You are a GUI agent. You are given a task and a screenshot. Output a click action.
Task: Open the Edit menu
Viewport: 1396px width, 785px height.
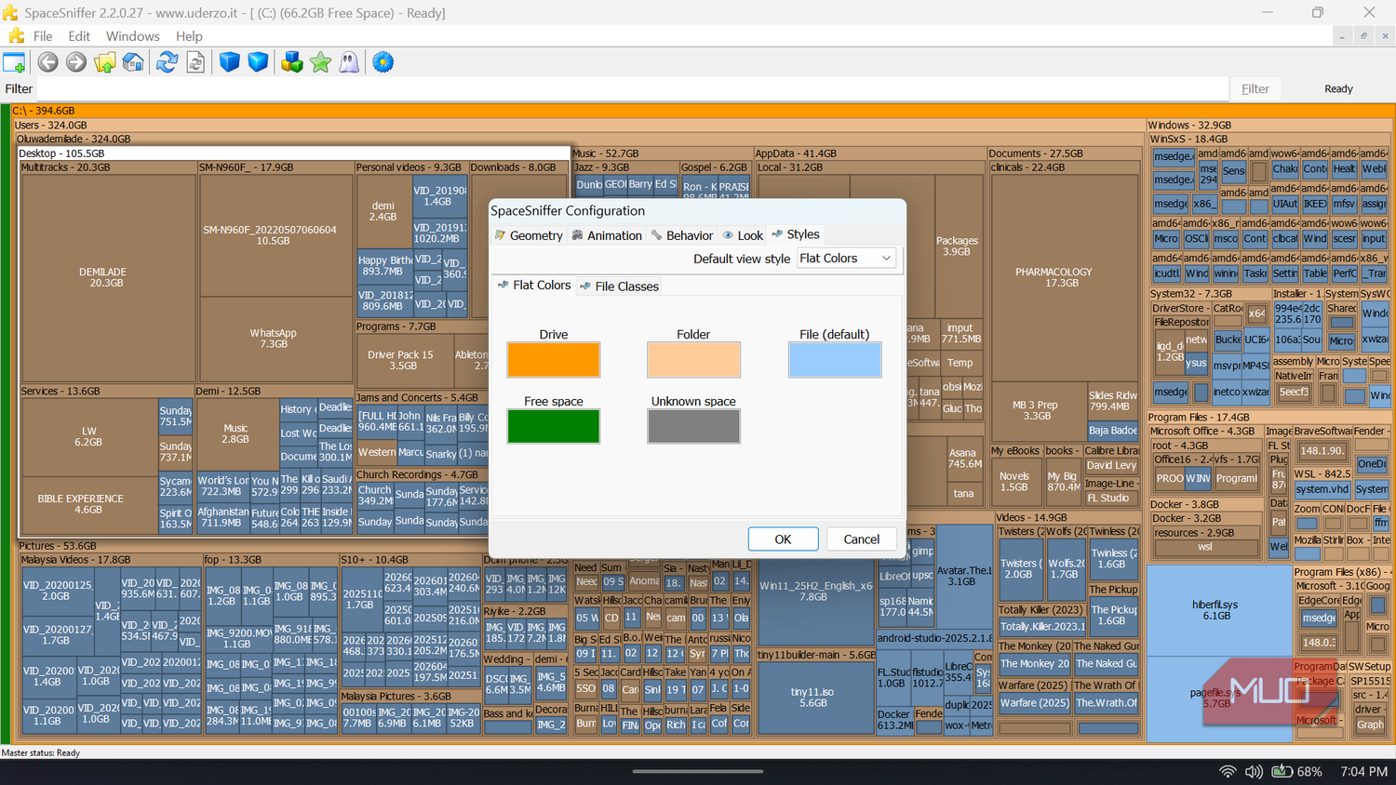(x=79, y=36)
